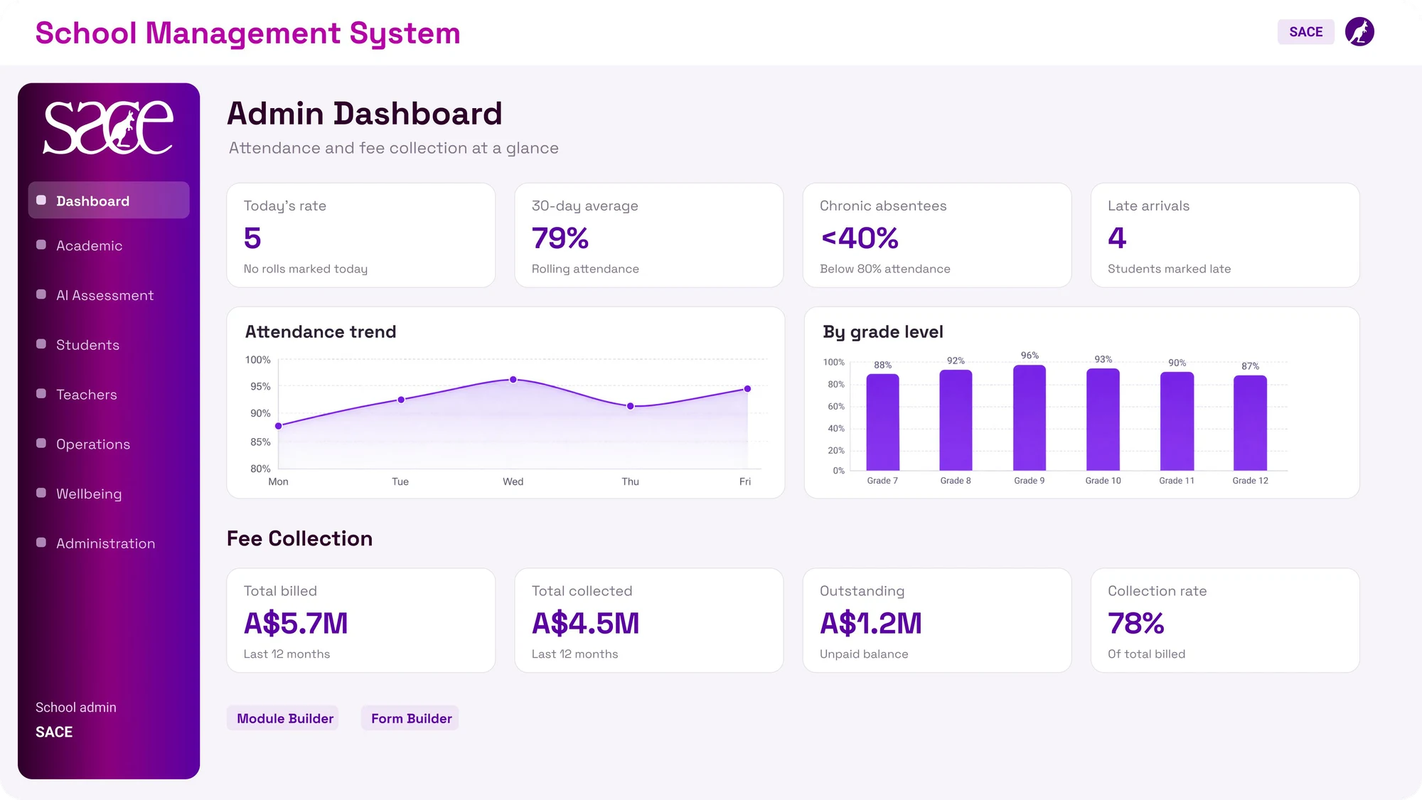Open the 30-day average card
This screenshot has width=1422, height=800.
[x=649, y=235]
